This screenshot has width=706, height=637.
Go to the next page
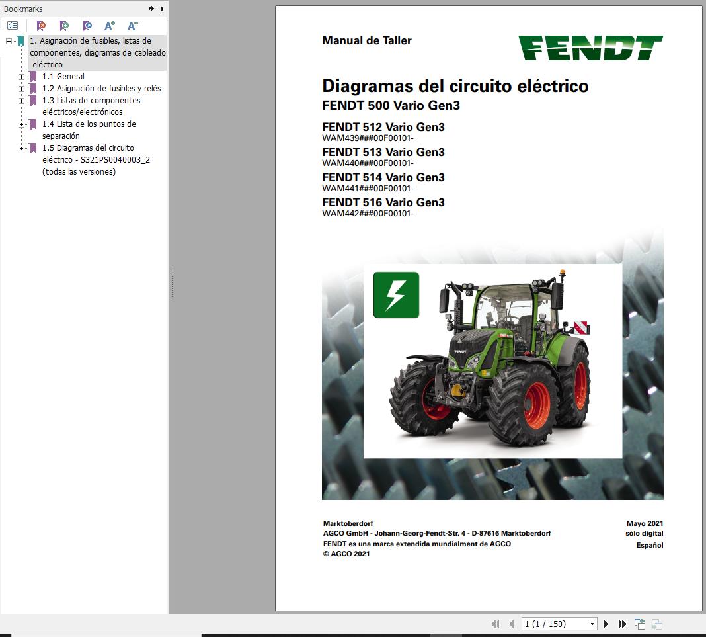tap(606, 624)
